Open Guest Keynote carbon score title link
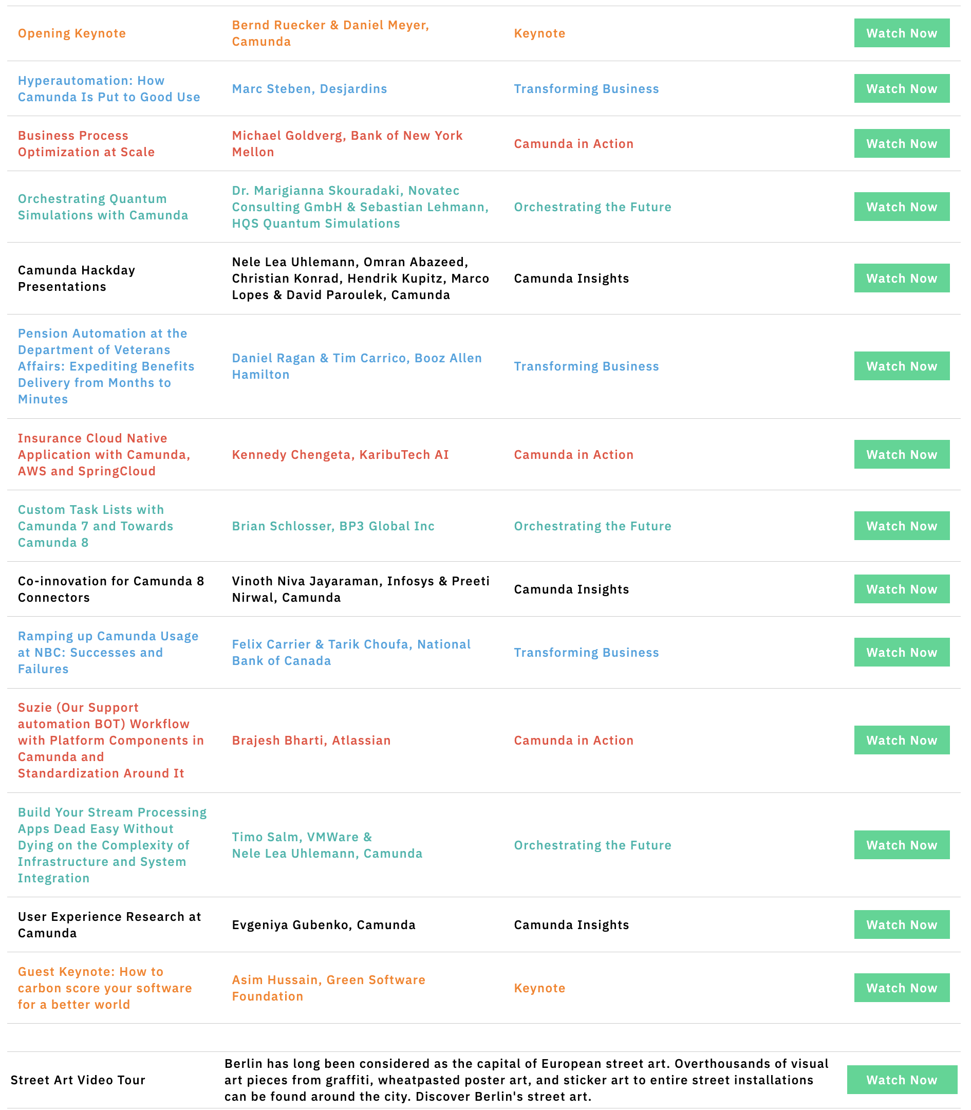This screenshot has width=971, height=1110. tap(105, 988)
